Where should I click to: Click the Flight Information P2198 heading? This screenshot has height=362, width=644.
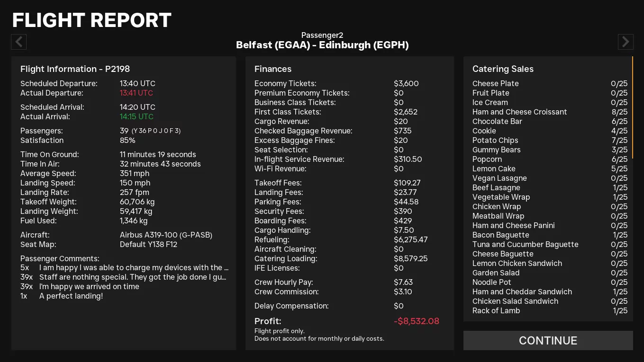point(75,69)
